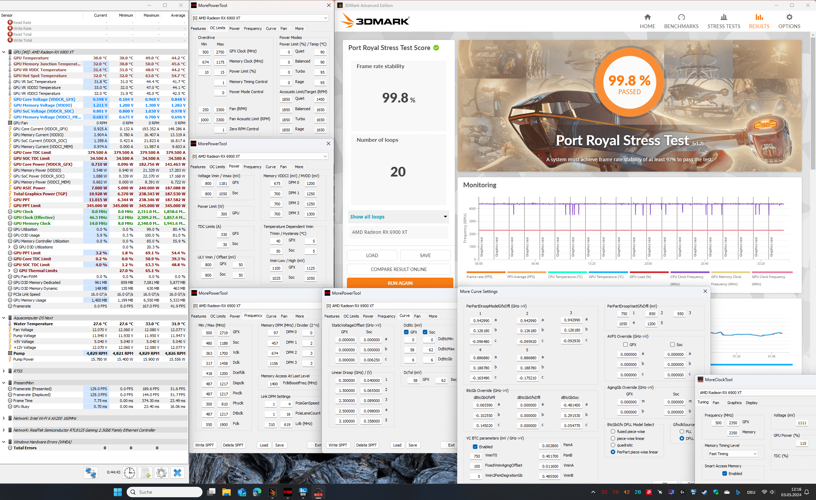
Task: Select the fused piece-wise radio button
Action: pos(613,432)
